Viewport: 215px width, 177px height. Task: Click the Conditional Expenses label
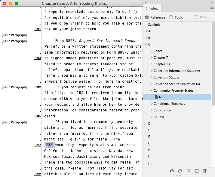[169, 104]
